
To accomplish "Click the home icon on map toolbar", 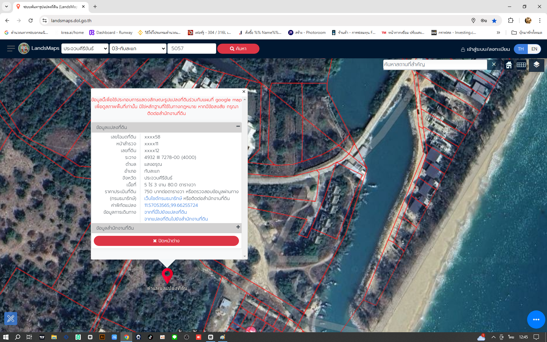I will (509, 65).
